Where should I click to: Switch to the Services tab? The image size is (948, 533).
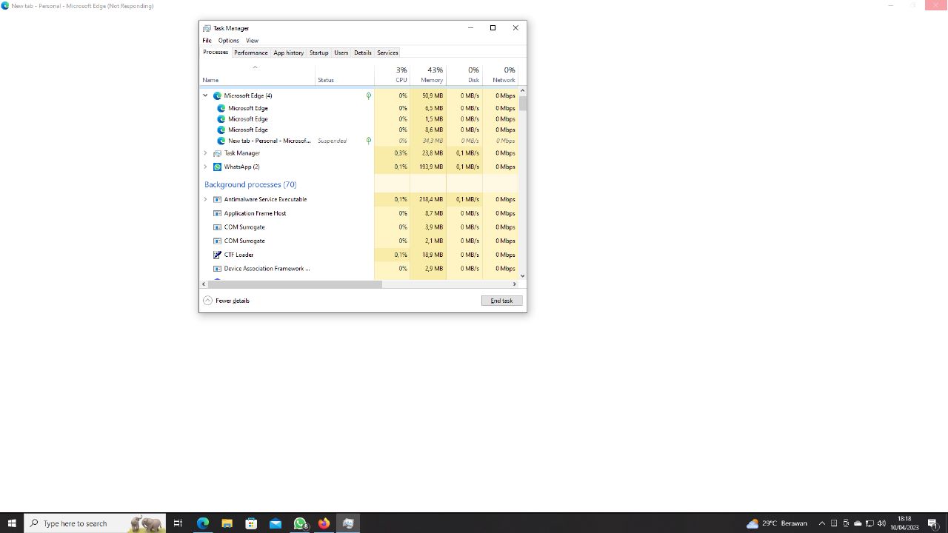click(387, 53)
